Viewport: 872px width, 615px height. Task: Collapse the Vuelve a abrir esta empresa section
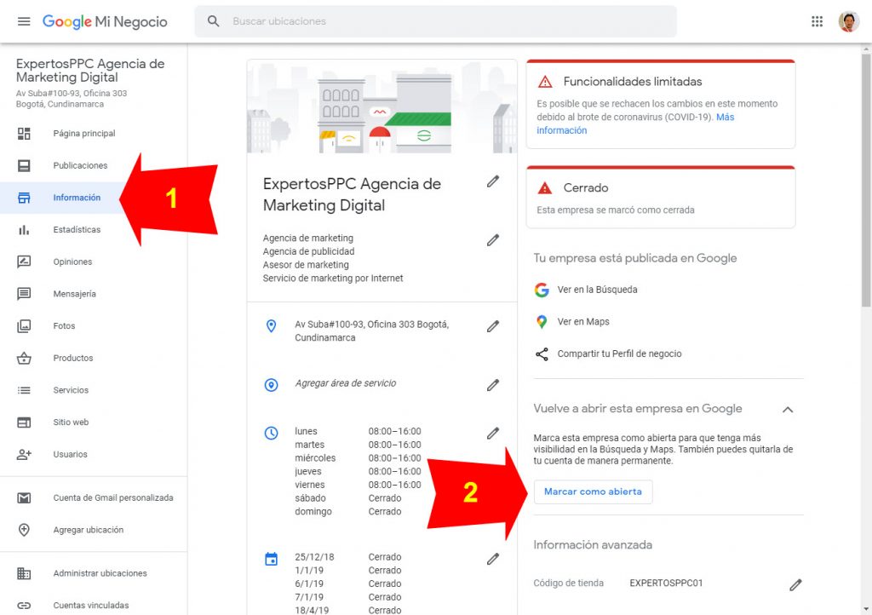(x=788, y=409)
